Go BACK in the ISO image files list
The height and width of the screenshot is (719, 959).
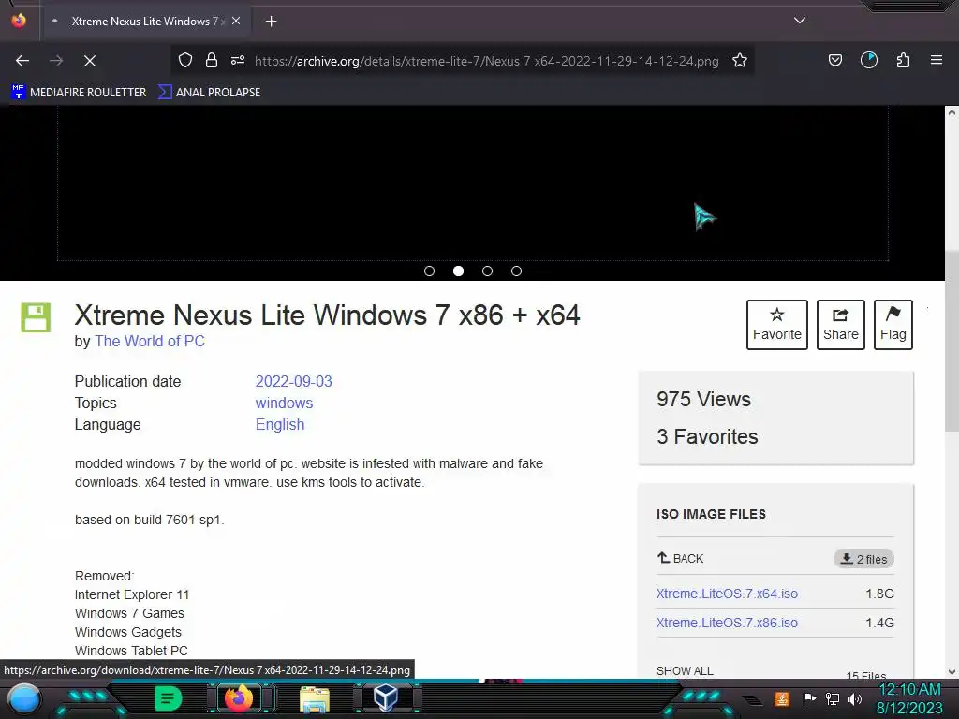click(x=680, y=558)
